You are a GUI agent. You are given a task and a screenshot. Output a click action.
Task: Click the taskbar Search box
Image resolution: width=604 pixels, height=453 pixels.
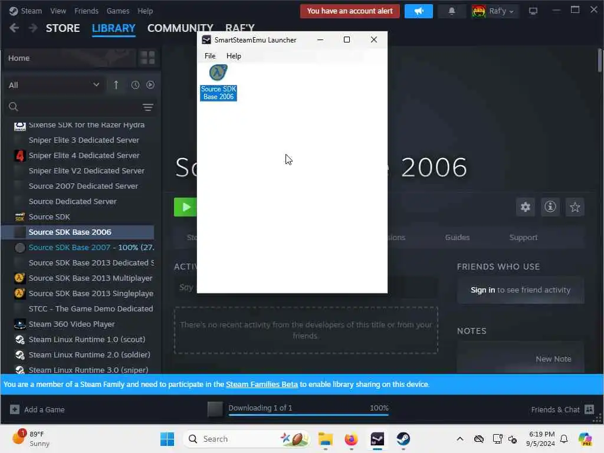[x=246, y=439]
